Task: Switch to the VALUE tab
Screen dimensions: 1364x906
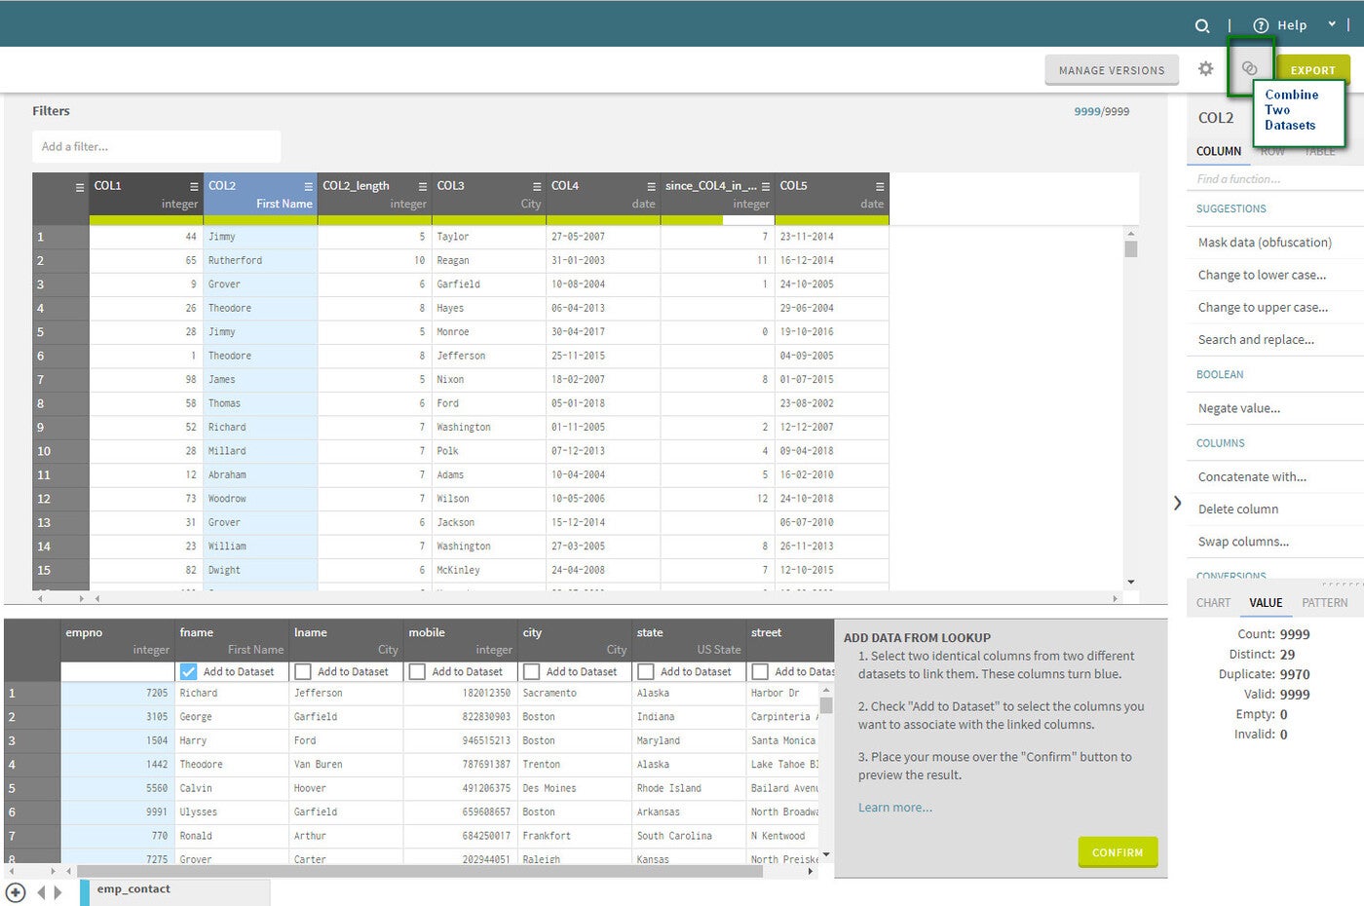Action: tap(1266, 603)
